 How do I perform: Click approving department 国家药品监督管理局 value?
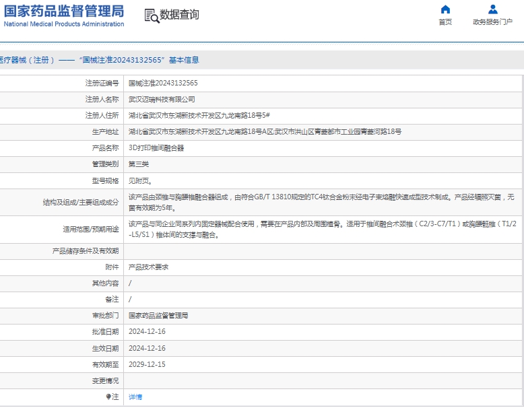(158, 316)
